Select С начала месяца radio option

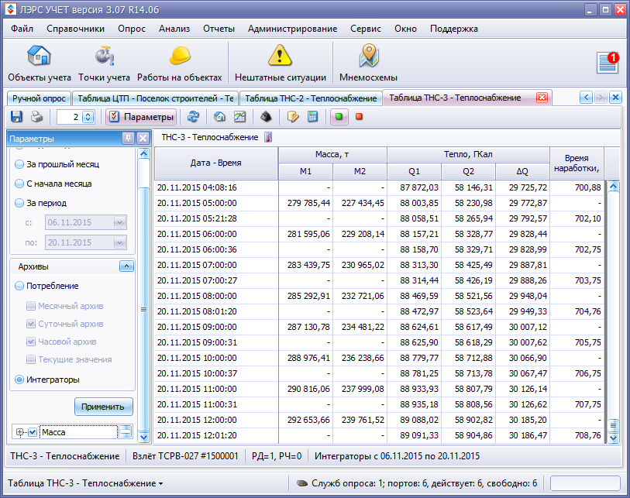click(x=19, y=184)
